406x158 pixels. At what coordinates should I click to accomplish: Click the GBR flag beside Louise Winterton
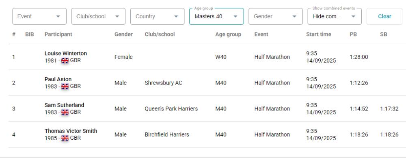pyautogui.click(x=65, y=61)
